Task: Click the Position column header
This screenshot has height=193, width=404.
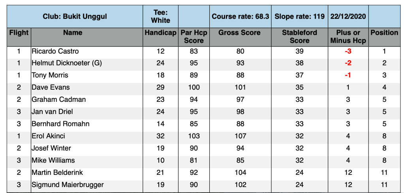Action: click(384, 33)
